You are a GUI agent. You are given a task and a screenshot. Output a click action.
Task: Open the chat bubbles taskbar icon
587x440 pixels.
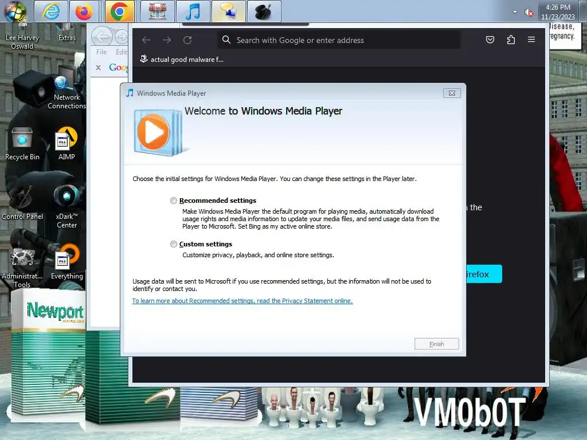pyautogui.click(x=228, y=11)
